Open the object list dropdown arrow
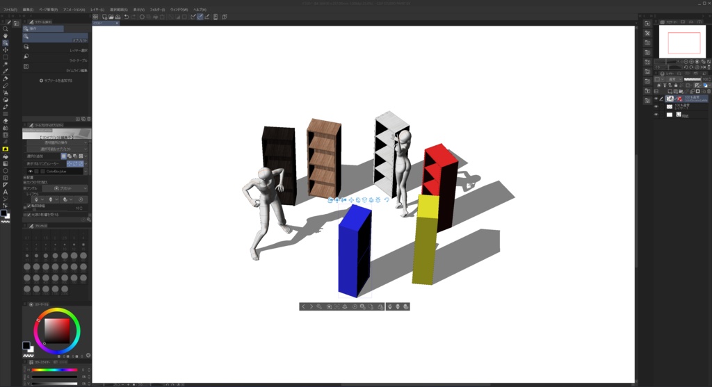The image size is (712, 387). point(86,172)
